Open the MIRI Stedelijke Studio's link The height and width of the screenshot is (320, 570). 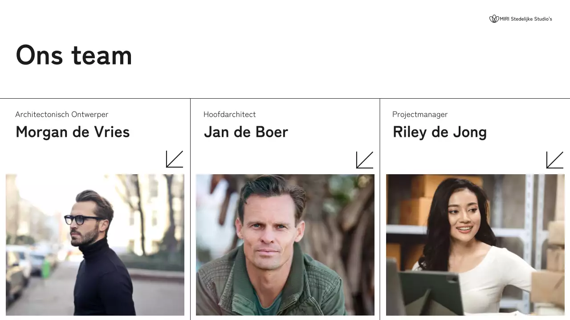click(526, 19)
